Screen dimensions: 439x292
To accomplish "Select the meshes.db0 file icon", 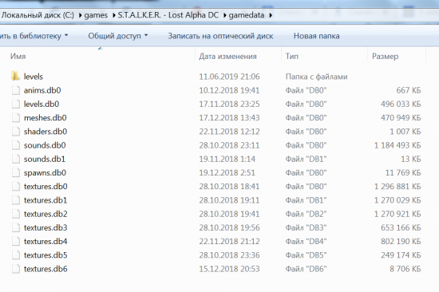I will point(16,117).
